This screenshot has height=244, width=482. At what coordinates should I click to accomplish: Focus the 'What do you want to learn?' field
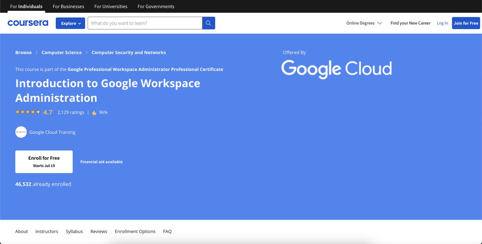tap(145, 23)
